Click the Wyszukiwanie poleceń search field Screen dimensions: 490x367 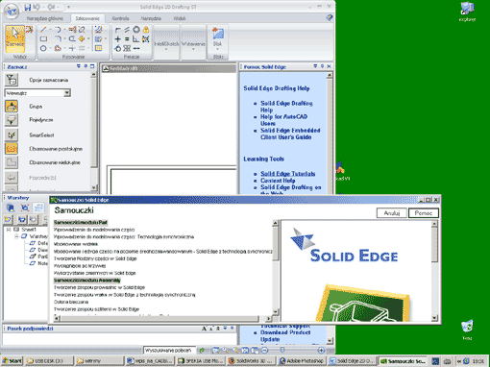pyautogui.click(x=170, y=351)
